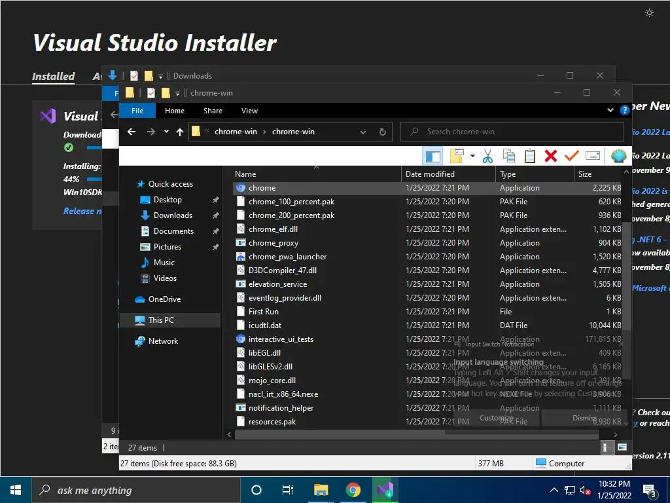
Task: Click the ask me anything search box
Action: click(x=136, y=490)
